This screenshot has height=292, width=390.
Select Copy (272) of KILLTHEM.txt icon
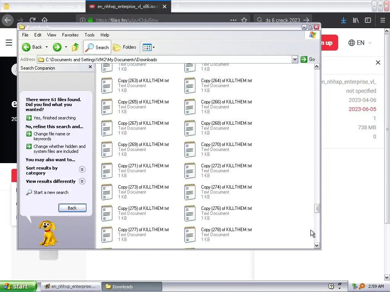pos(190,171)
